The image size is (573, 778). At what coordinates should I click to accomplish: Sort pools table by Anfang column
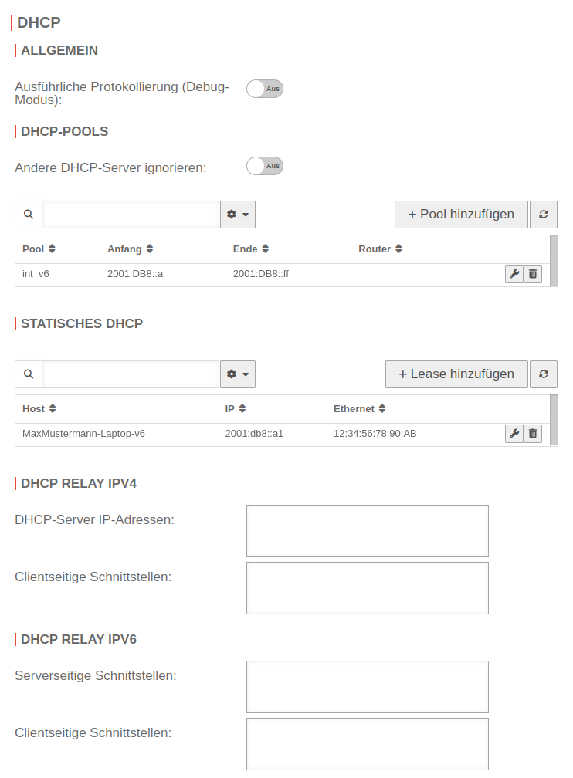click(x=130, y=249)
